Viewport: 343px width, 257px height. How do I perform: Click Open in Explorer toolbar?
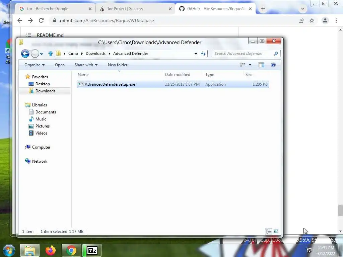[60, 65]
